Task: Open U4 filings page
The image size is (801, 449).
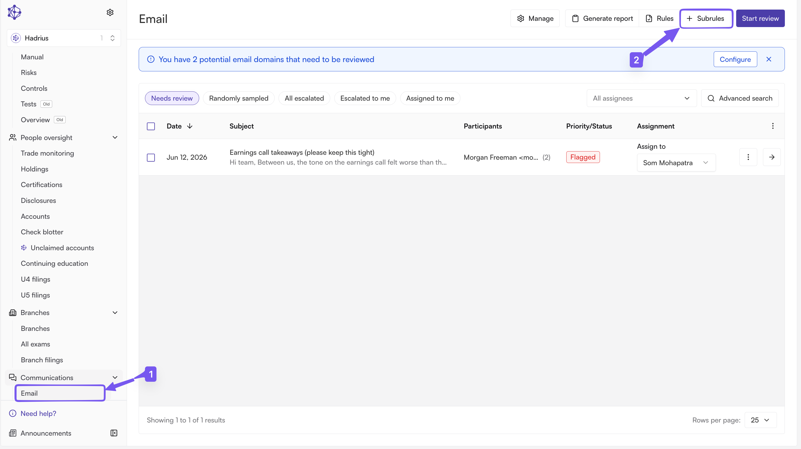Action: (x=36, y=279)
